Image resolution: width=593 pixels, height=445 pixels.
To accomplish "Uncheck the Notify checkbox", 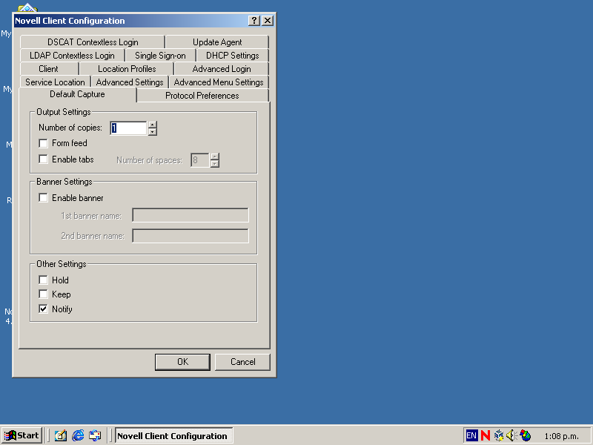I will pos(44,309).
